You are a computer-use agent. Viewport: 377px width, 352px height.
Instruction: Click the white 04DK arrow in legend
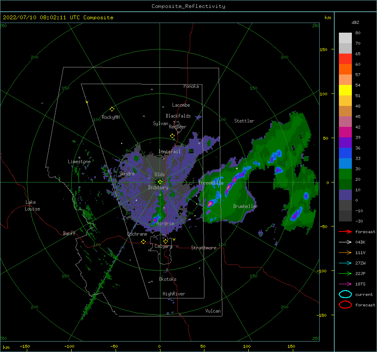pyautogui.click(x=345, y=242)
